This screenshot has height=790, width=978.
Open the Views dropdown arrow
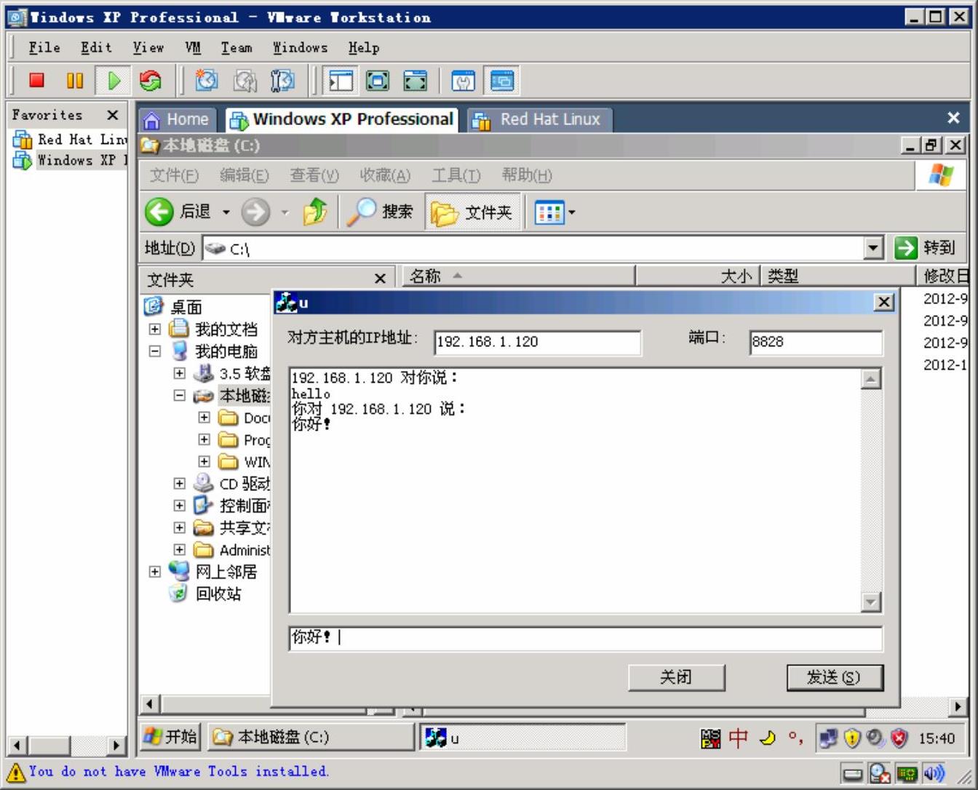pos(571,212)
